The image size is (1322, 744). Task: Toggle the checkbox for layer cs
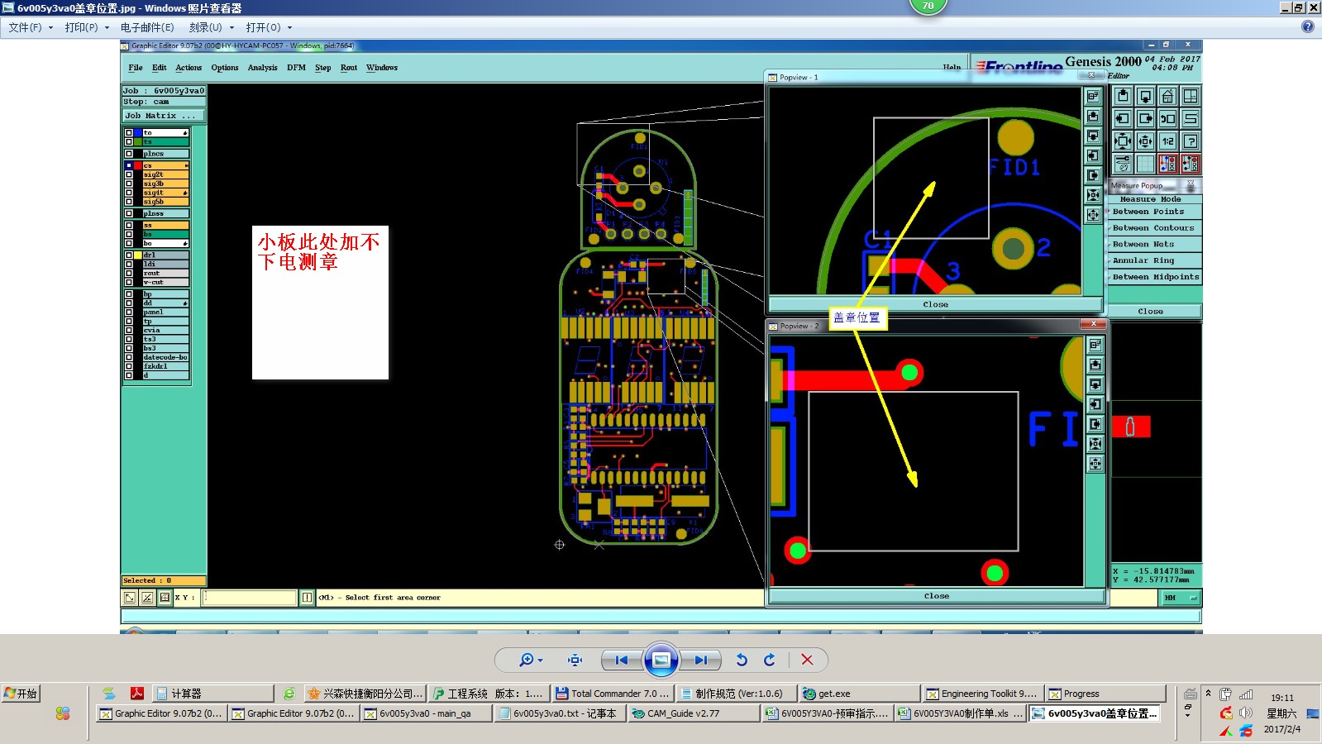point(129,165)
